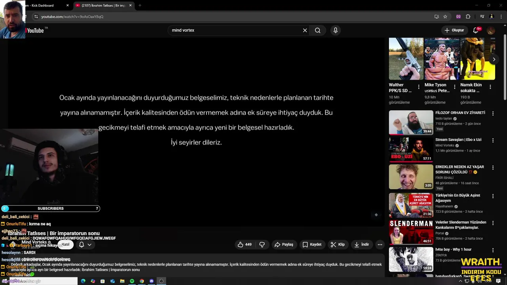Open Chrome three-dot menu
The height and width of the screenshot is (285, 507).
(x=501, y=17)
